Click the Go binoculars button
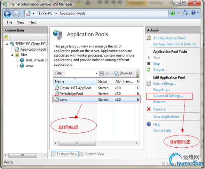The image size is (205, 169). pos(104,73)
